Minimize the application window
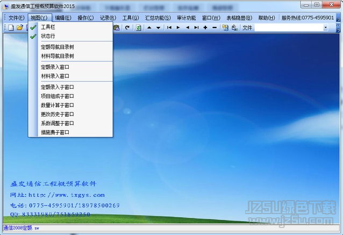Viewport: 343px width, 235px height. point(306,5)
